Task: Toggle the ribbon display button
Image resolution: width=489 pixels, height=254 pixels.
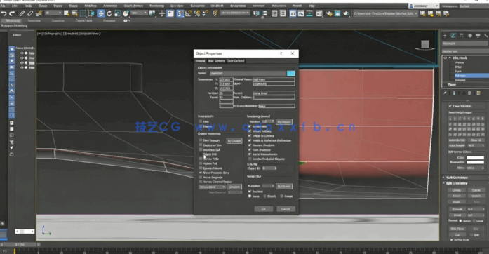Action: pos(293,13)
